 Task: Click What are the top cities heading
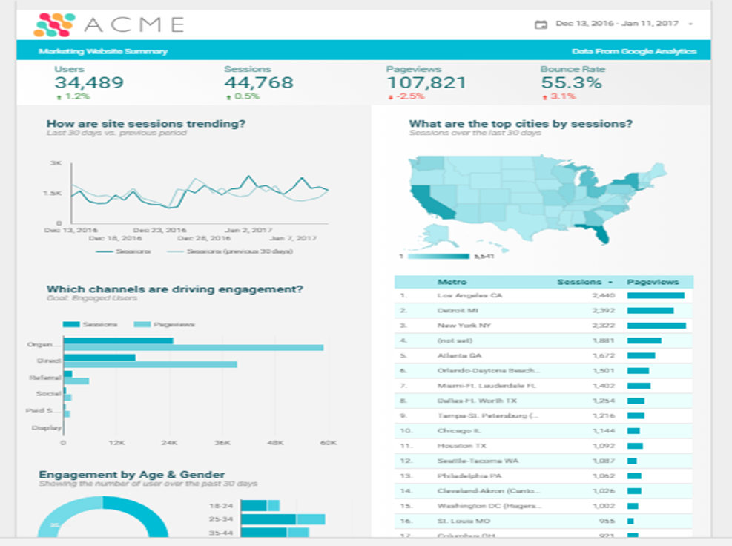coord(521,124)
